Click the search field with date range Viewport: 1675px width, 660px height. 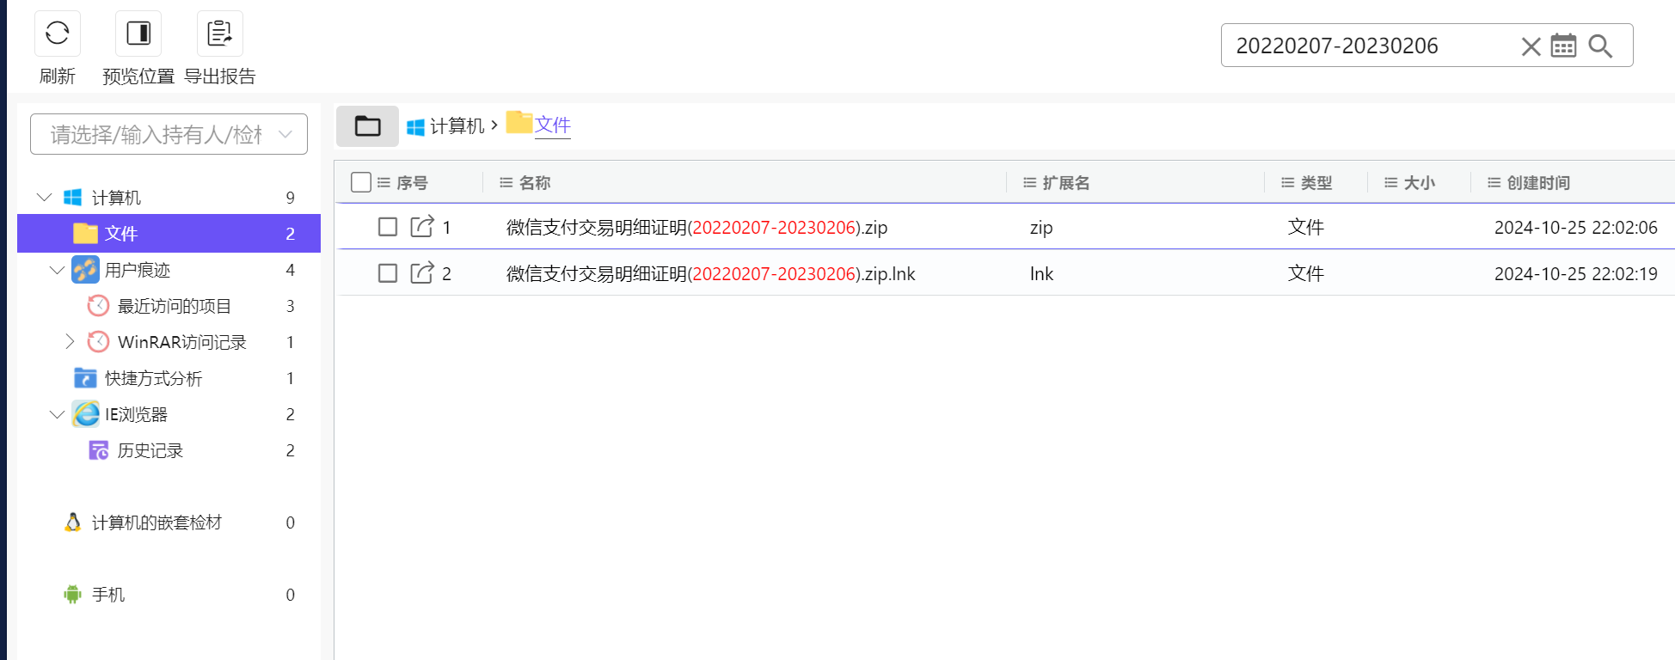(x=1367, y=46)
